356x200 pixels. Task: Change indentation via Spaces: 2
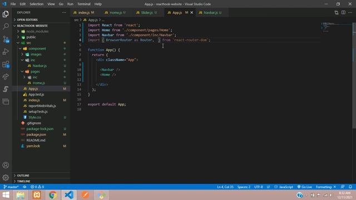pyautogui.click(x=244, y=187)
